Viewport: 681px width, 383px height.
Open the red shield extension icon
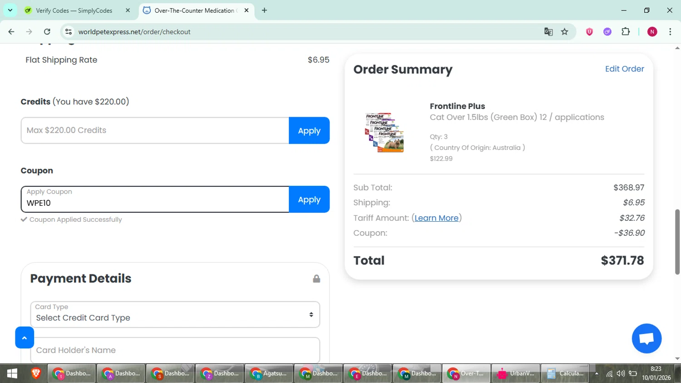tap(589, 32)
